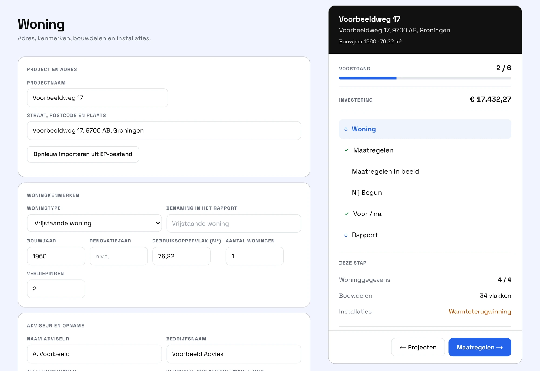Select the Woning step in sidebar
The width and height of the screenshot is (540, 371).
(425, 129)
